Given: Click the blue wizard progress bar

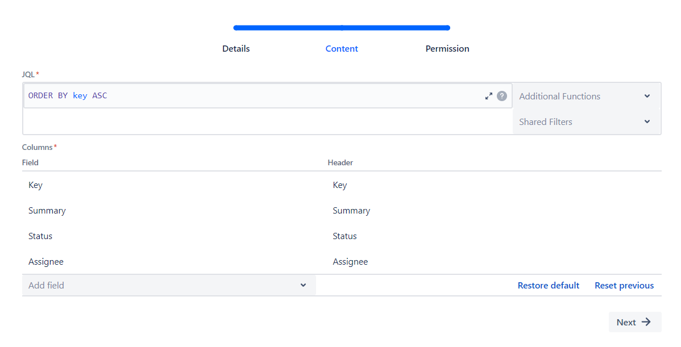Looking at the screenshot, I should coord(342,28).
